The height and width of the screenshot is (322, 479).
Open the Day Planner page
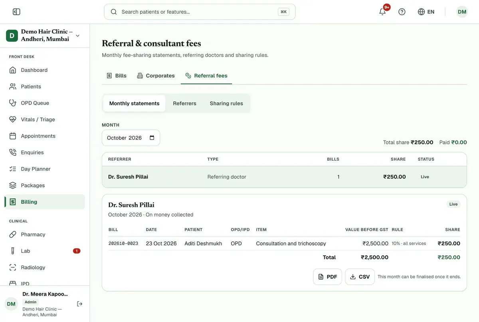(x=45, y=169)
